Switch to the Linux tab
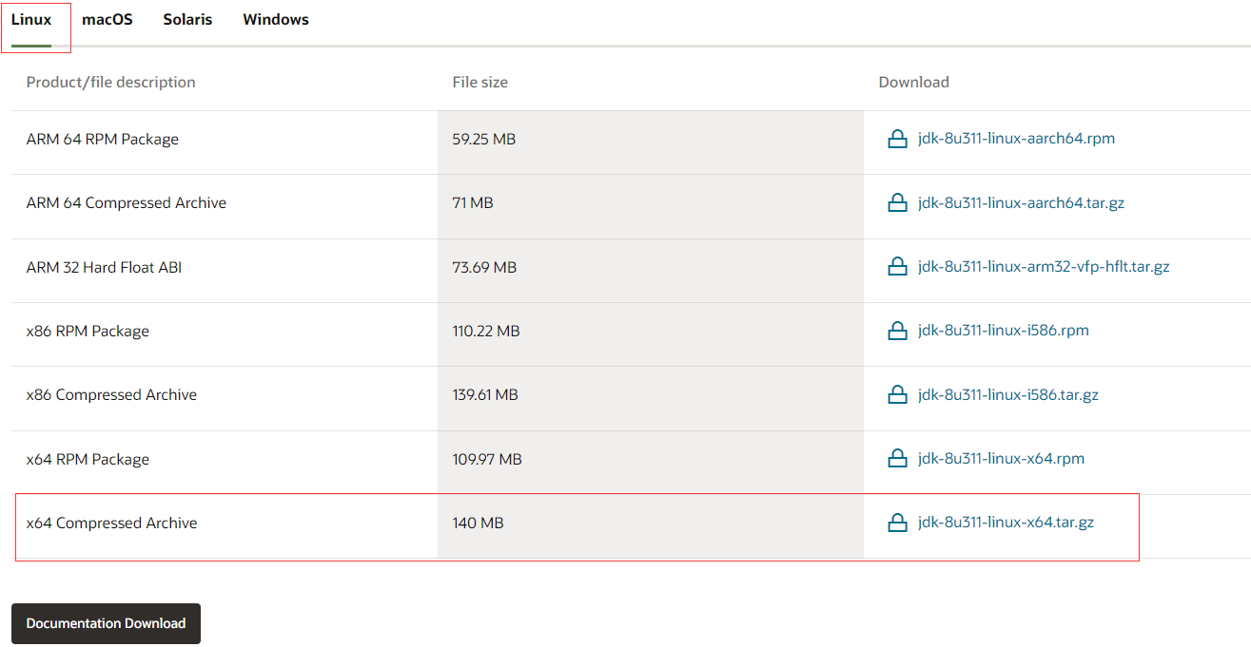Screen dimensions: 1251x647 (x=31, y=20)
